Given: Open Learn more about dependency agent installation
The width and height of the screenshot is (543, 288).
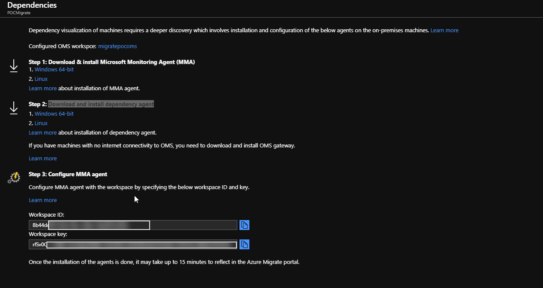Looking at the screenshot, I should click(x=43, y=132).
